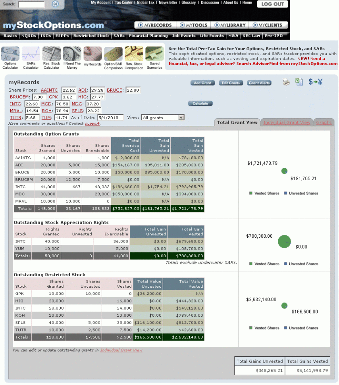Open the Life Events section
Screen dimensions: 339x385
tap(212, 36)
